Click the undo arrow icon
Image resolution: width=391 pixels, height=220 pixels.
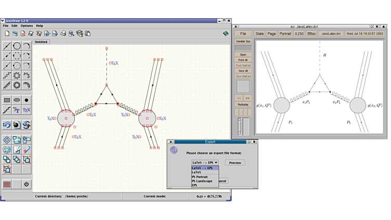pos(7,125)
